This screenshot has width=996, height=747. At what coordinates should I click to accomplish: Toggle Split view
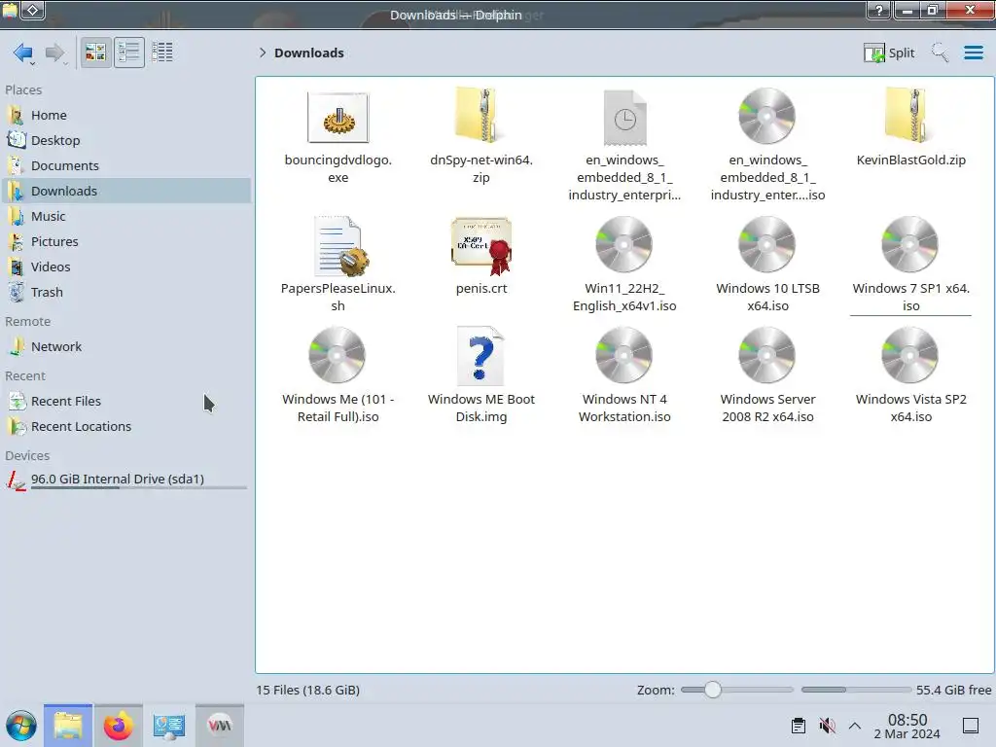889,53
